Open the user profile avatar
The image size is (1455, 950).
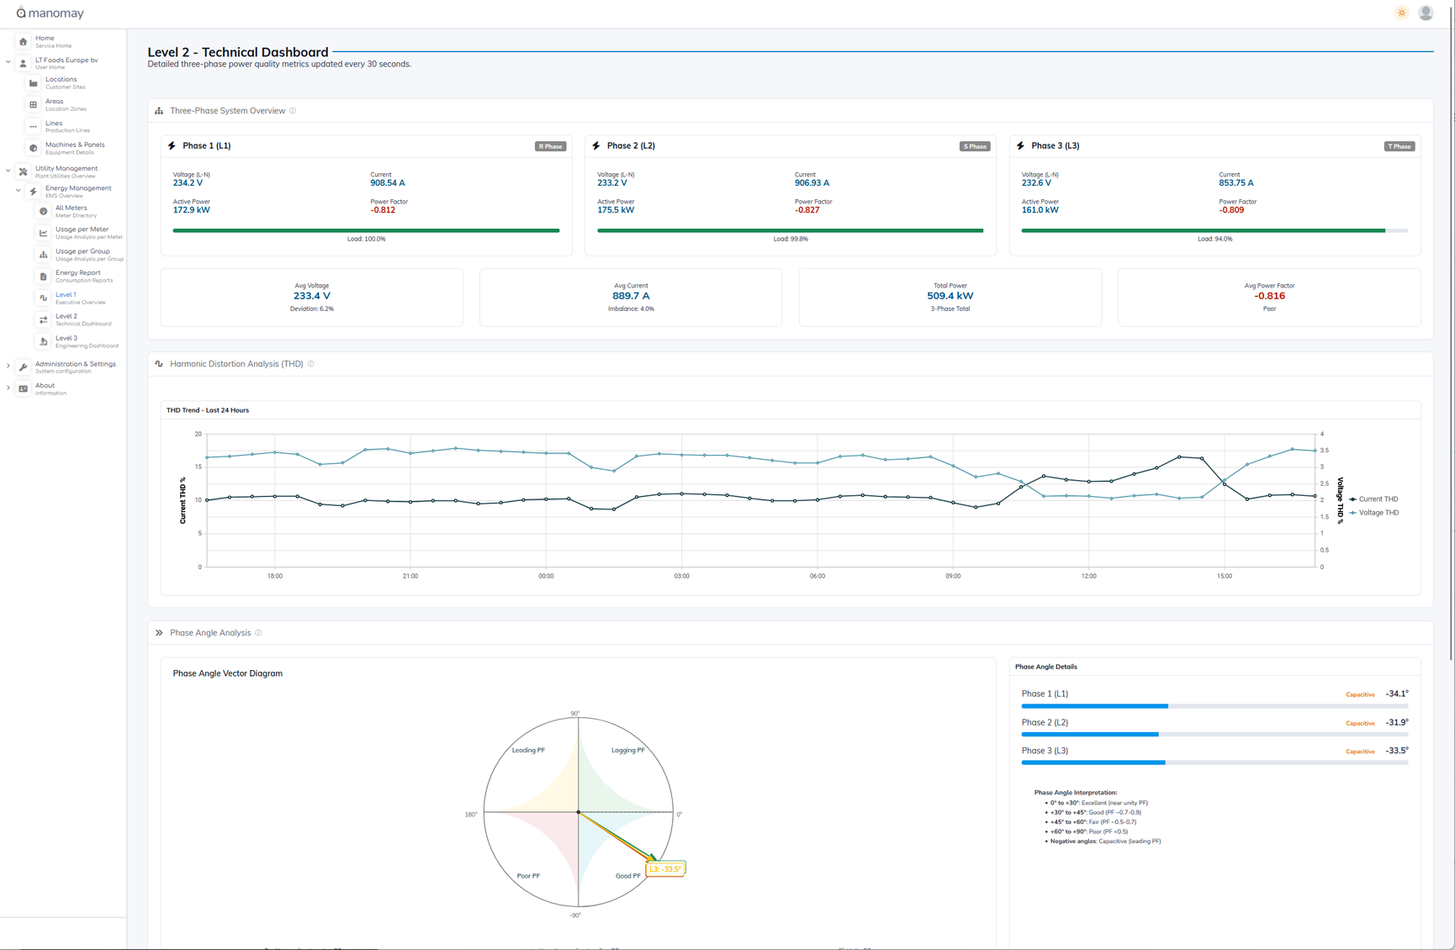(x=1426, y=13)
